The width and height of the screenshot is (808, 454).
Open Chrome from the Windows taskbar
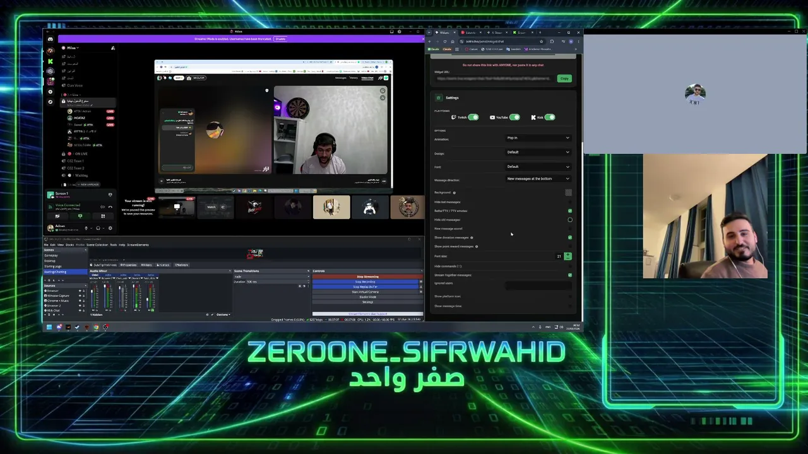click(x=96, y=327)
